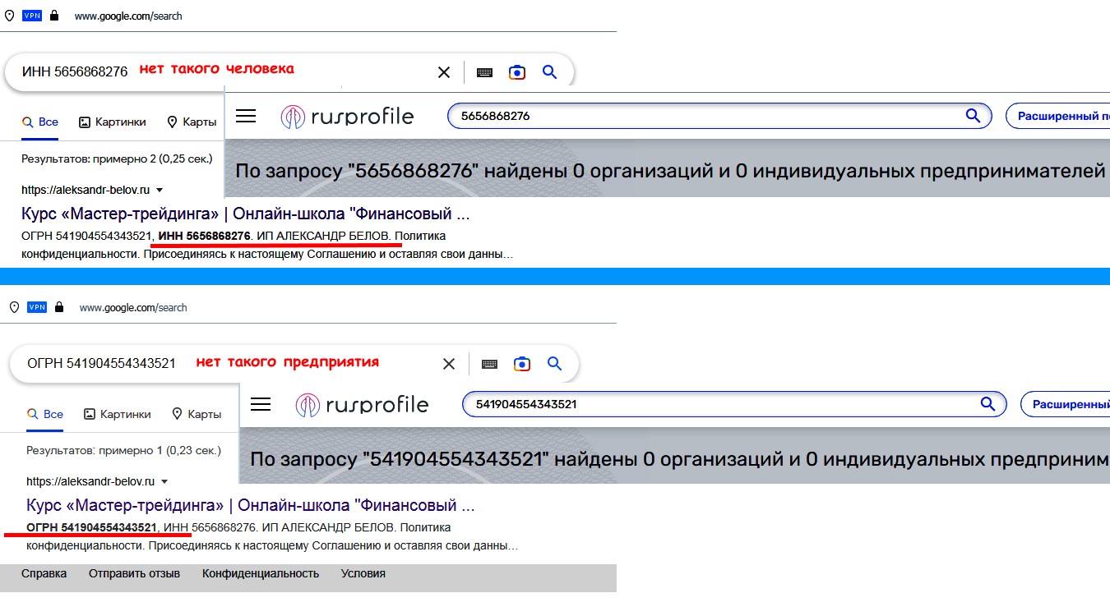Click rusprofile message about "5656868276" zero results
The width and height of the screenshot is (1110, 616).
[x=670, y=172]
